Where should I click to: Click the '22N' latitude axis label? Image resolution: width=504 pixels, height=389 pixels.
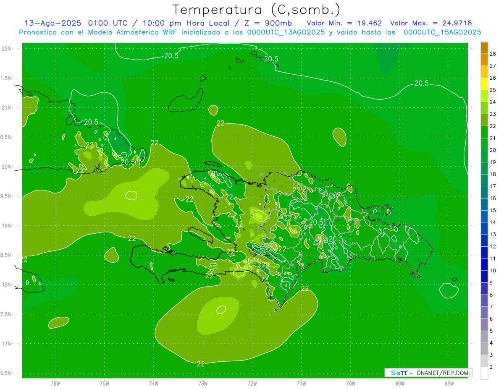pos(7,49)
